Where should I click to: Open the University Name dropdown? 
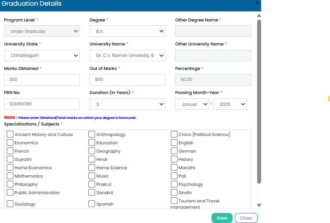pyautogui.click(x=127, y=56)
